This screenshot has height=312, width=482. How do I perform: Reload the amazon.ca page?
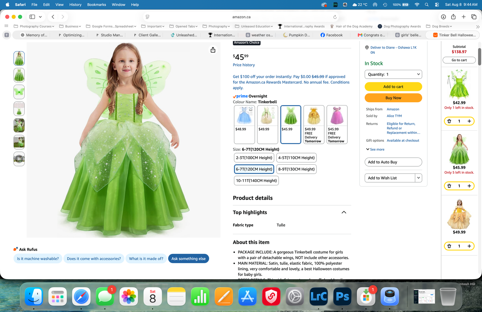pos(335,17)
